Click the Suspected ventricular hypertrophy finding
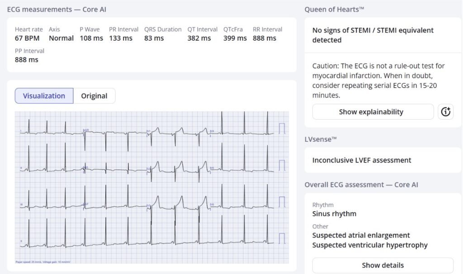This screenshot has width=463, height=274. click(370, 245)
